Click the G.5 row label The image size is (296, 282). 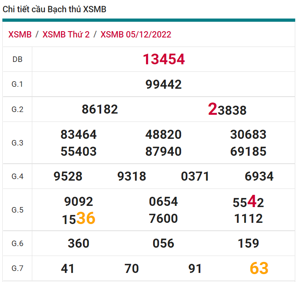(x=17, y=210)
